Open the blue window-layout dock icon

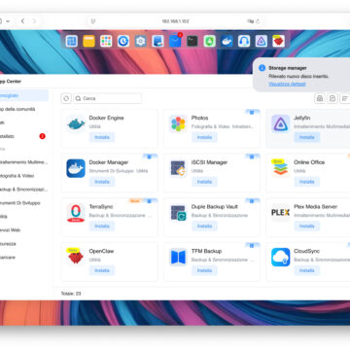coord(71,41)
